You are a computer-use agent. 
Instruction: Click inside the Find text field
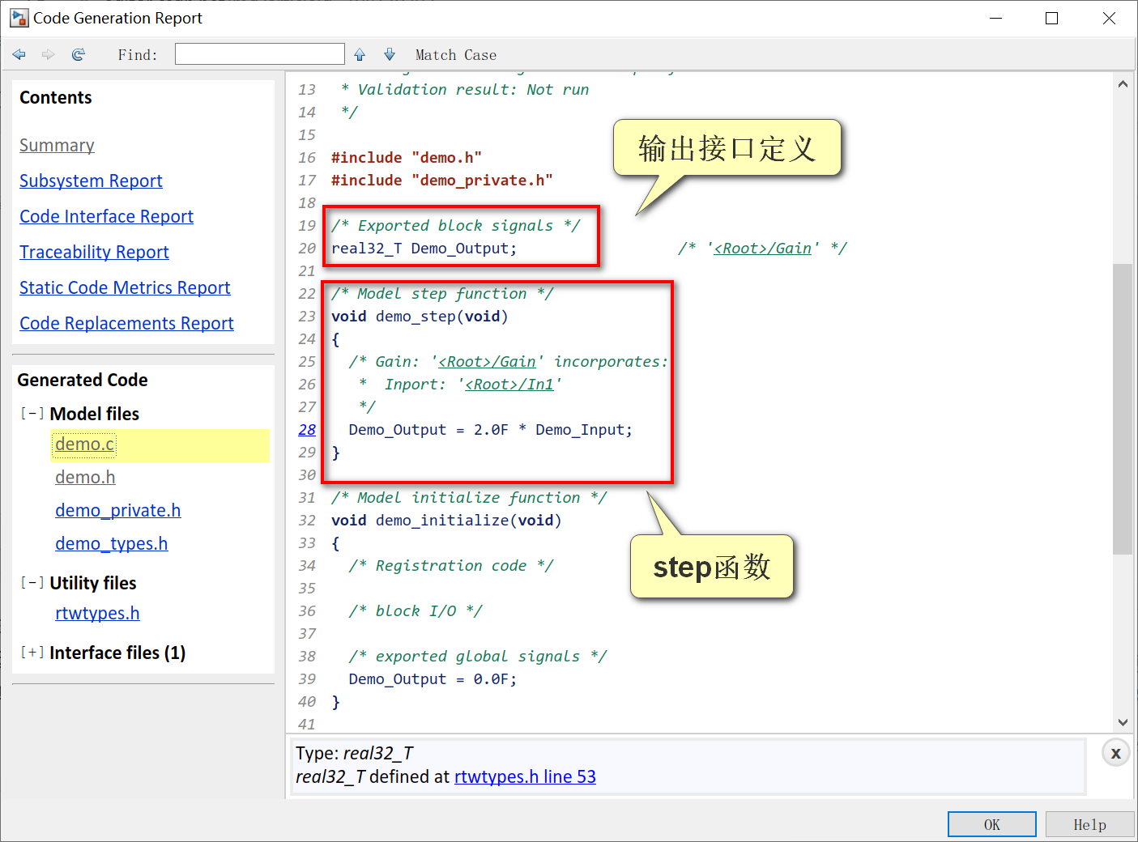(x=260, y=54)
